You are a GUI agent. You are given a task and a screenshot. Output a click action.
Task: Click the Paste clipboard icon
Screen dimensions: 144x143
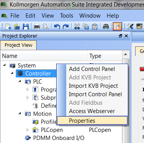95,26
